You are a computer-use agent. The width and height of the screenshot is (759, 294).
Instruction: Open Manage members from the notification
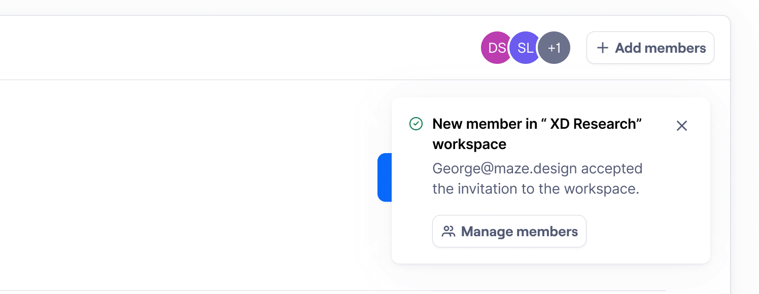509,231
